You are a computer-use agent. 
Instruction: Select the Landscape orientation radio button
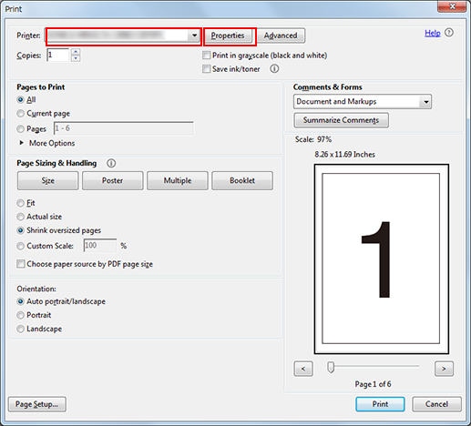(x=20, y=329)
